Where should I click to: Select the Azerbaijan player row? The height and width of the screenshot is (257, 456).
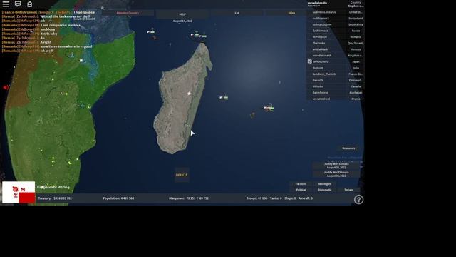point(336,93)
